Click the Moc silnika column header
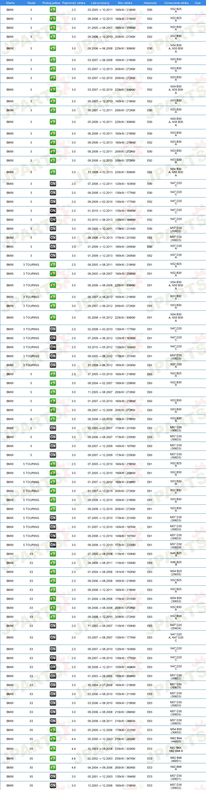Screen dimensions: 206x790 click(125, 3)
